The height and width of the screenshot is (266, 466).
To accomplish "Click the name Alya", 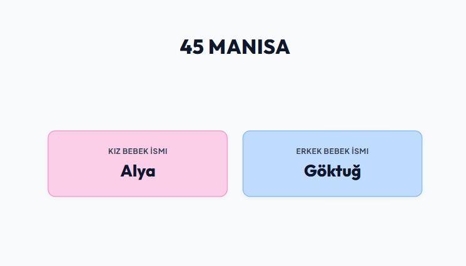I will coord(138,171).
